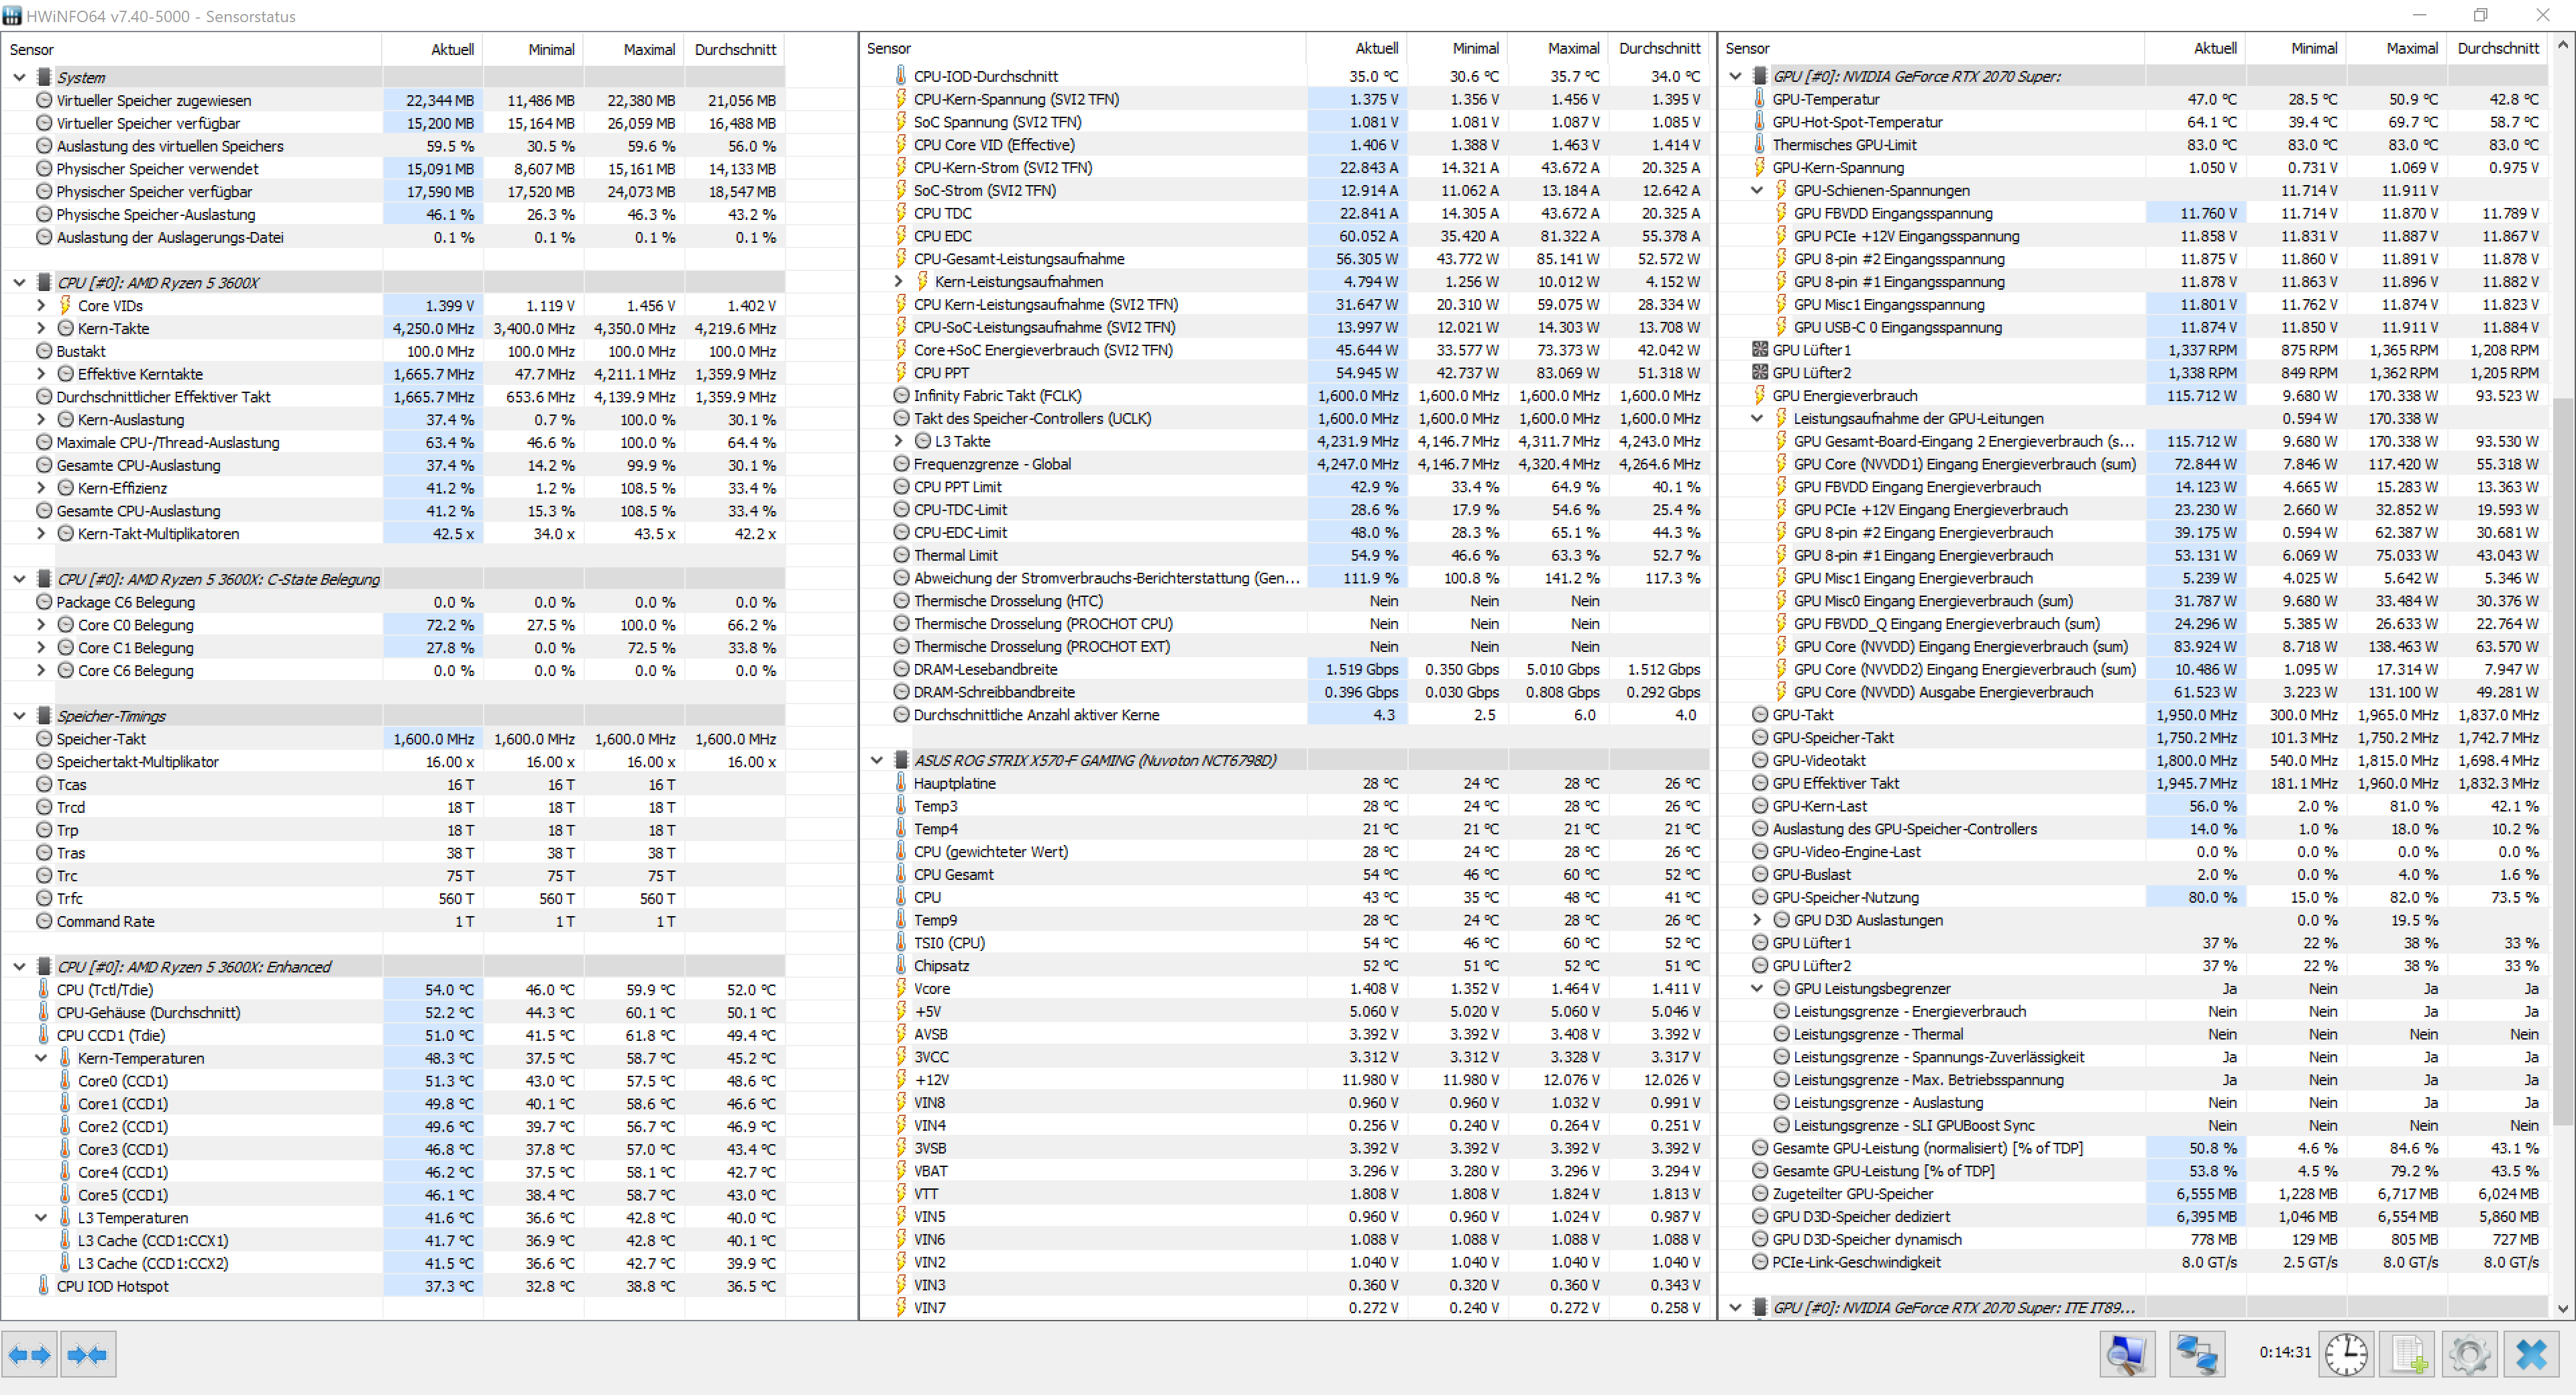The image size is (2576, 1395).
Task: Click the circle icon next to Thermal Limit
Action: point(901,555)
